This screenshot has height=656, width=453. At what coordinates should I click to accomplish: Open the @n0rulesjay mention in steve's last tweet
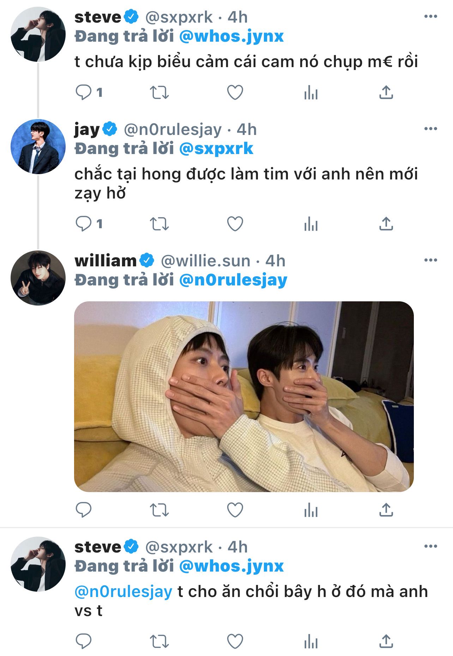click(x=123, y=591)
